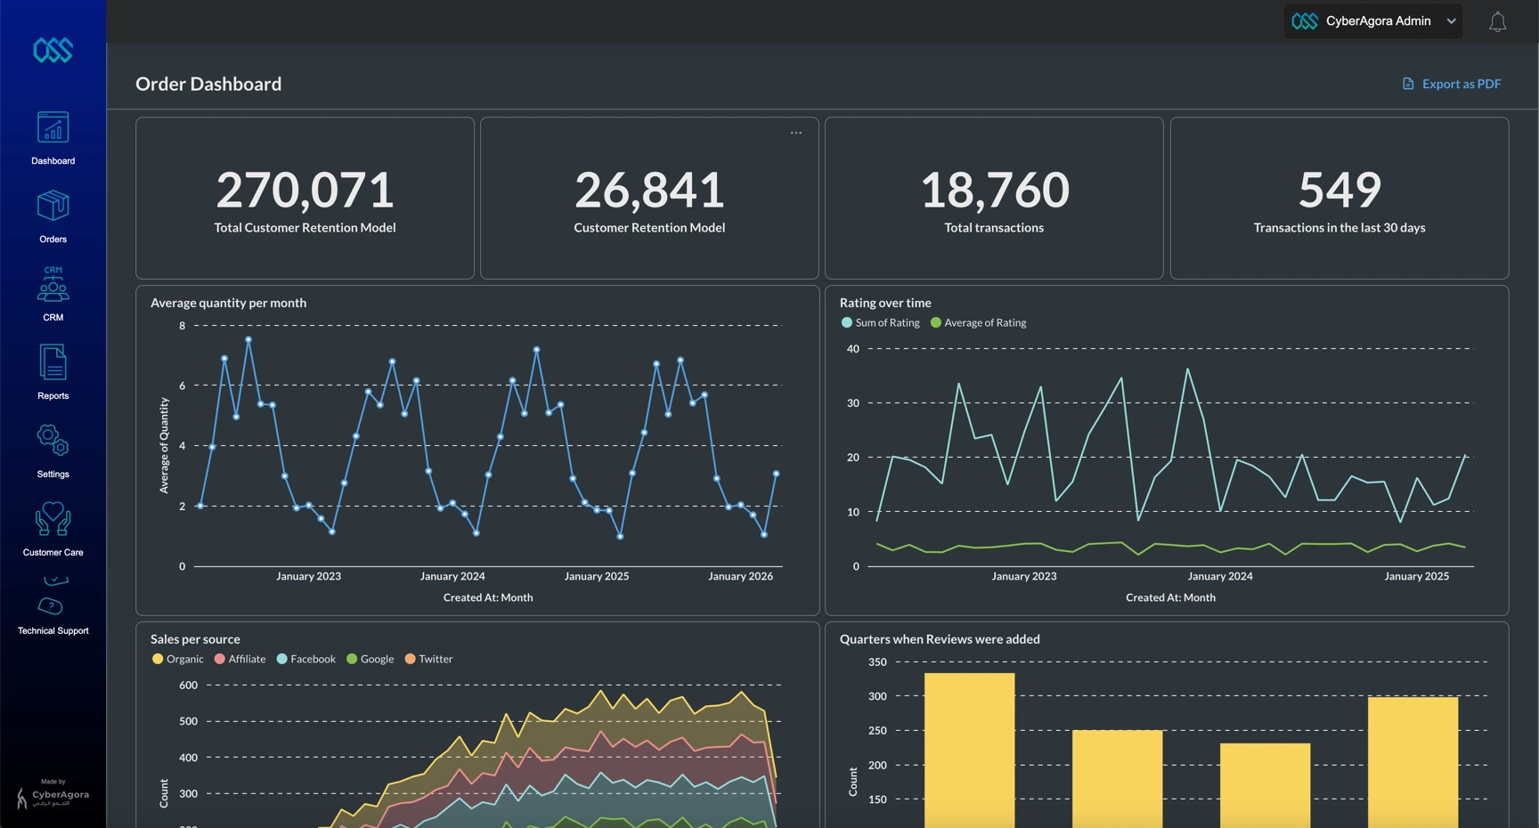Viewport: 1539px width, 828px height.
Task: Click the Total Customer Retention Model label
Action: click(x=305, y=228)
